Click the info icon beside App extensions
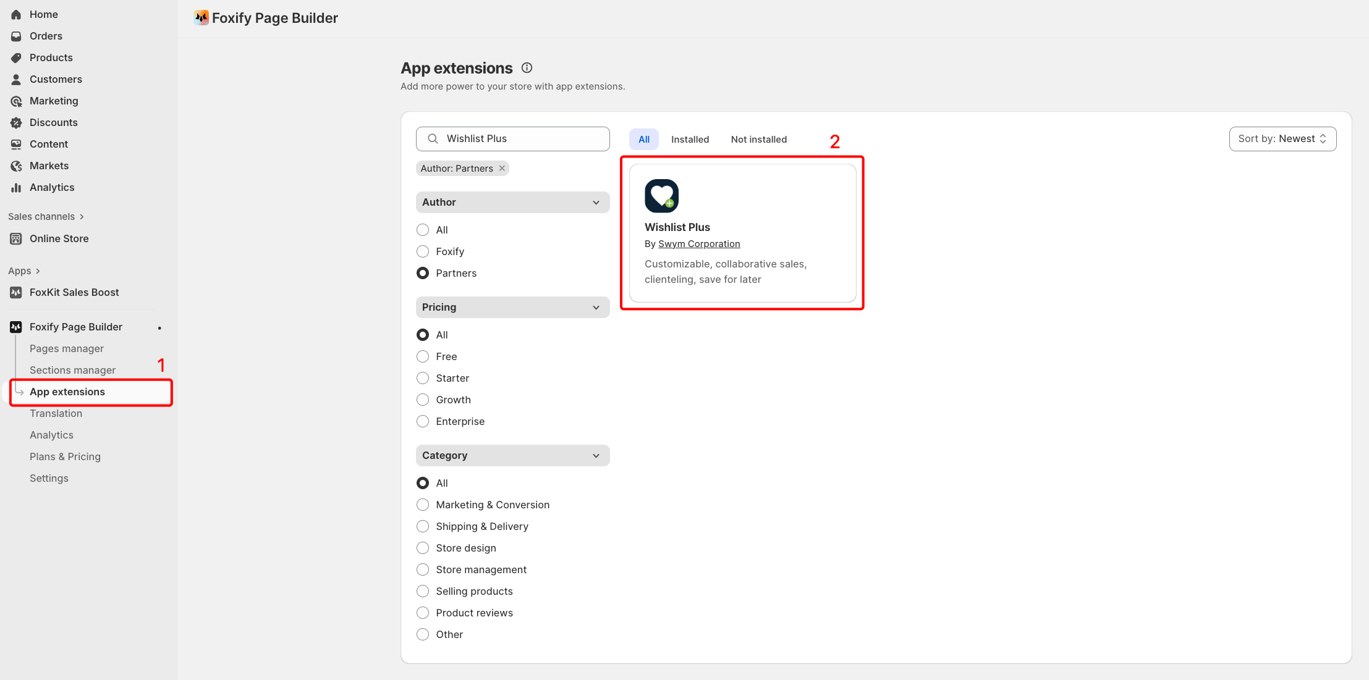 (x=527, y=68)
